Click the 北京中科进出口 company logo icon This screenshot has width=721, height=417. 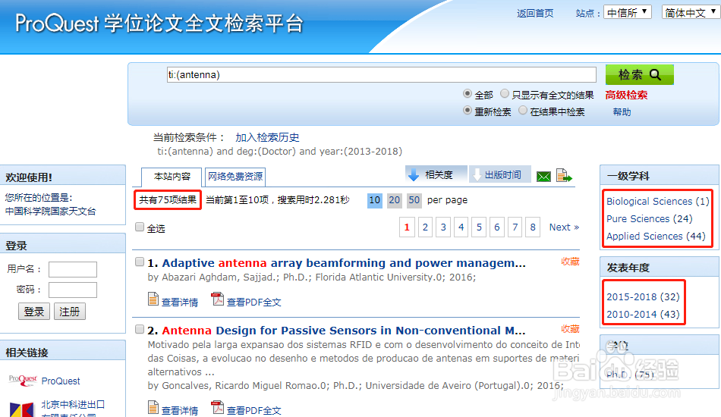point(21,409)
